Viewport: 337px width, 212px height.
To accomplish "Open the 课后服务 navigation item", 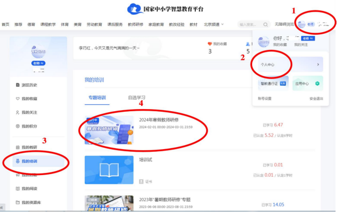I will [115, 24].
